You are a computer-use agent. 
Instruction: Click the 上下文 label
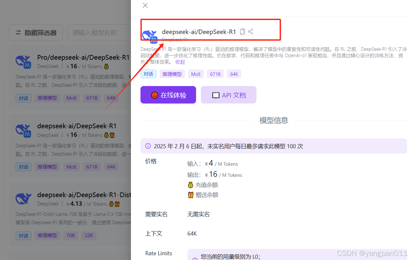click(x=154, y=234)
